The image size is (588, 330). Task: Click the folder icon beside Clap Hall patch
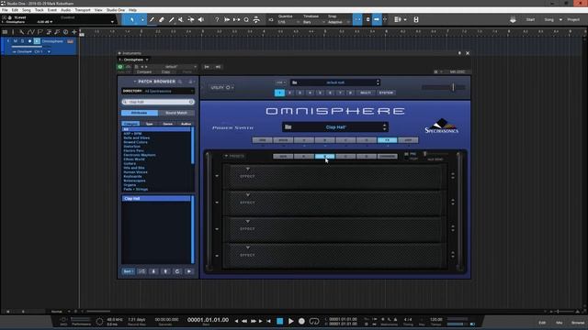pos(288,126)
